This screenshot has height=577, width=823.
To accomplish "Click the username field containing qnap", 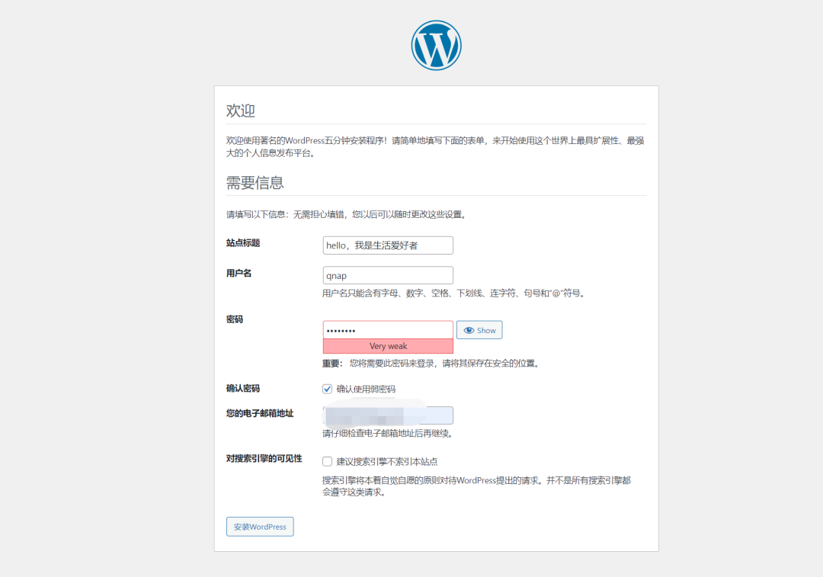I will pos(388,275).
